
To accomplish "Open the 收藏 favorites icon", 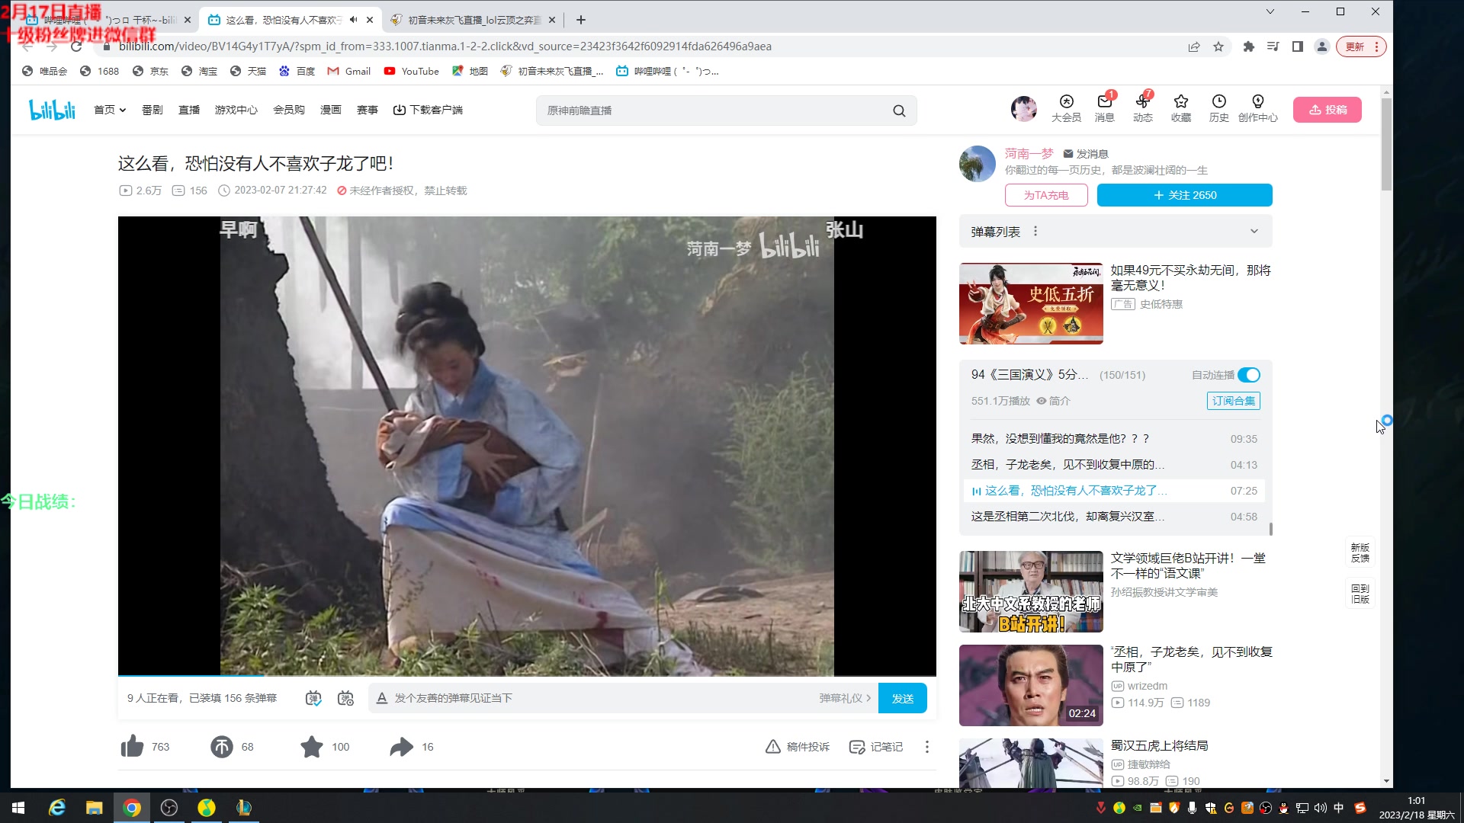I will [x=1181, y=107].
